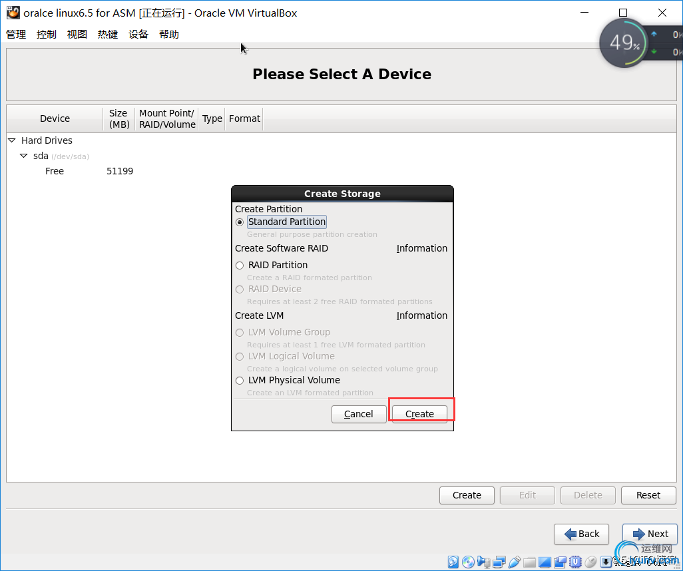Image resolution: width=683 pixels, height=571 pixels.
Task: Click Information beside Create Software RAID
Action: pyautogui.click(x=421, y=248)
